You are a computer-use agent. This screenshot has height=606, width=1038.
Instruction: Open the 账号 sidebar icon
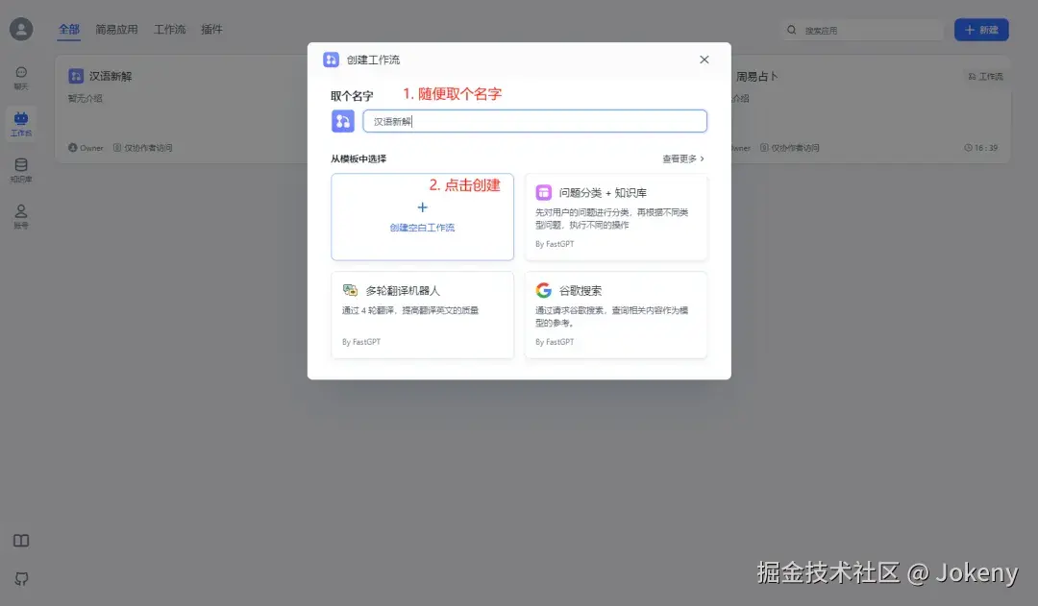[21, 215]
